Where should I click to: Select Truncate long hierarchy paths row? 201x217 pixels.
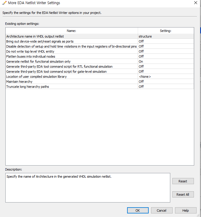click(x=27, y=87)
